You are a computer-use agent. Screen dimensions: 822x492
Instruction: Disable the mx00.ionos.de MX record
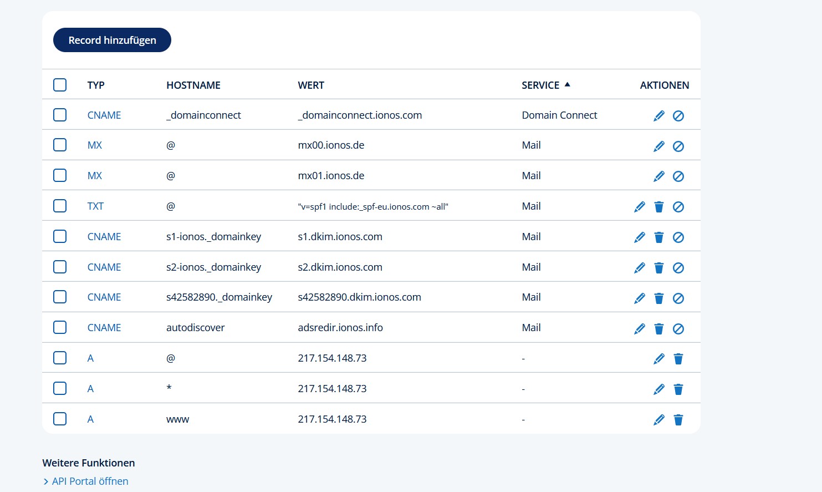678,146
